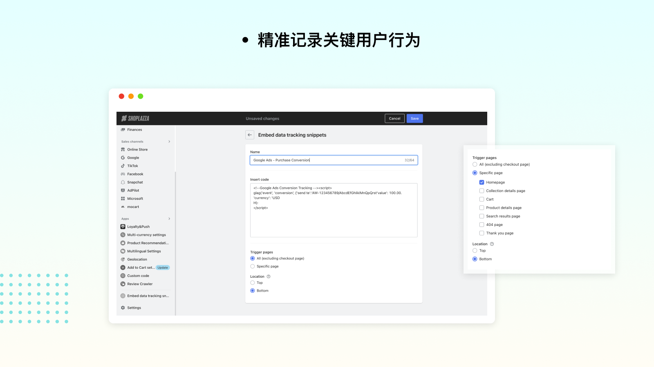Check the 404 page checkbox
Screen dimensions: 654x367
pyautogui.click(x=482, y=225)
